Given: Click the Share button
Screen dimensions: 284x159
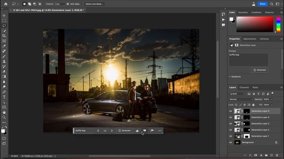Looking at the screenshot, I should coord(262,4).
